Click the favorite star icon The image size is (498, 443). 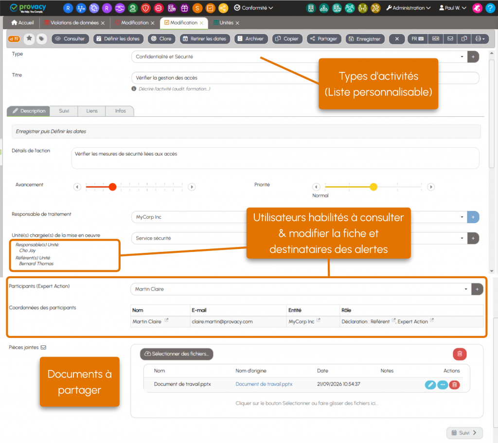(29, 38)
